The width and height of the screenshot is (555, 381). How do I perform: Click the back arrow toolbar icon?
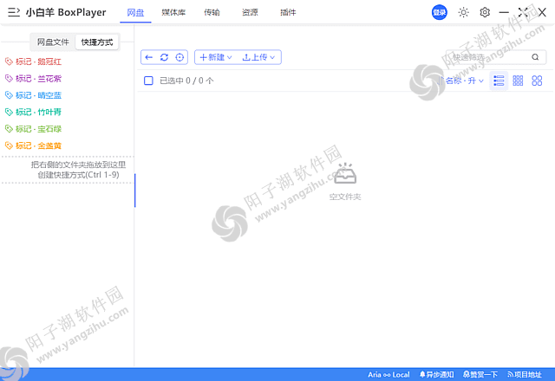coord(148,57)
